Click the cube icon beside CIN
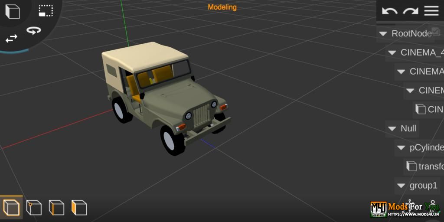 [x=420, y=109]
